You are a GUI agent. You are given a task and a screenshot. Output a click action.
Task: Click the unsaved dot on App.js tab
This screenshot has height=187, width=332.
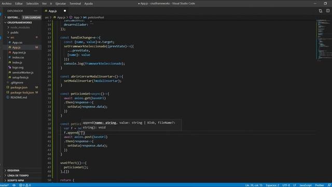(65, 11)
